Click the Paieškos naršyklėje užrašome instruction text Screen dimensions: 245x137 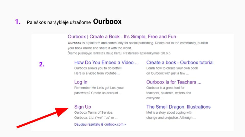pyautogui.click(x=59, y=23)
